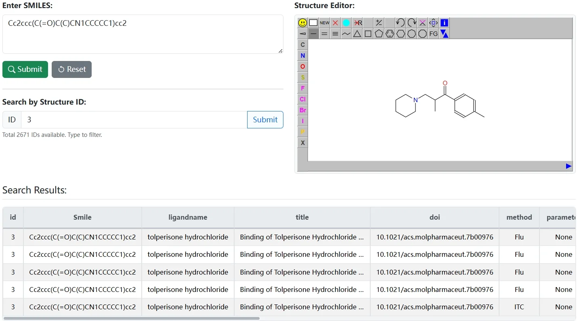Choose the chlorine Cl atom button
577x321 pixels.
pos(302,99)
